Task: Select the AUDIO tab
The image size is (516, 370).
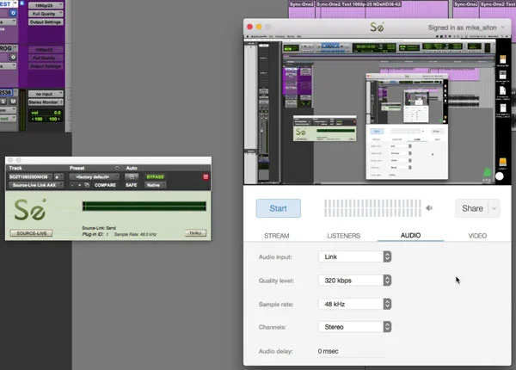Action: 410,236
